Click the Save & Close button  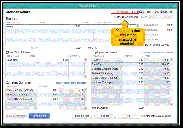pos(82,116)
